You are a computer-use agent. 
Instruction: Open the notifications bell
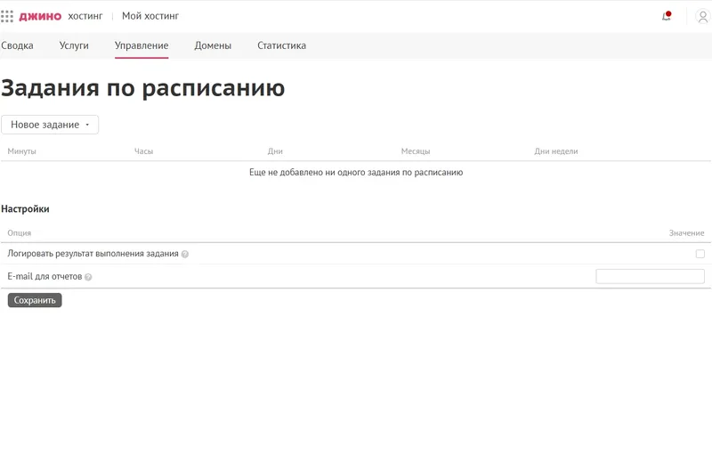point(666,16)
